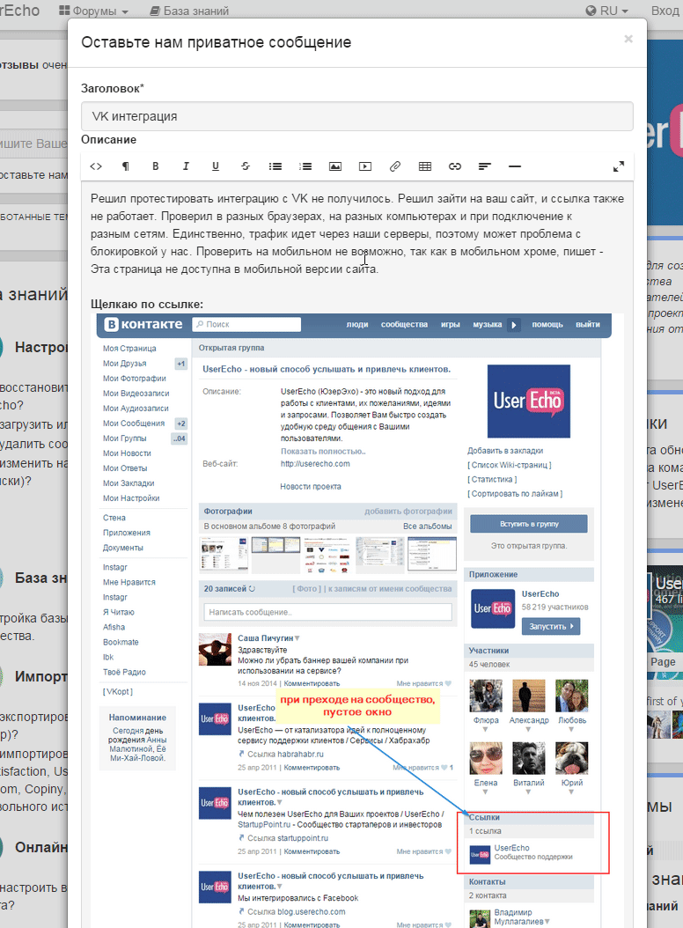Apply bold formatting in editor toolbar
This screenshot has height=928, width=683.
point(156,167)
